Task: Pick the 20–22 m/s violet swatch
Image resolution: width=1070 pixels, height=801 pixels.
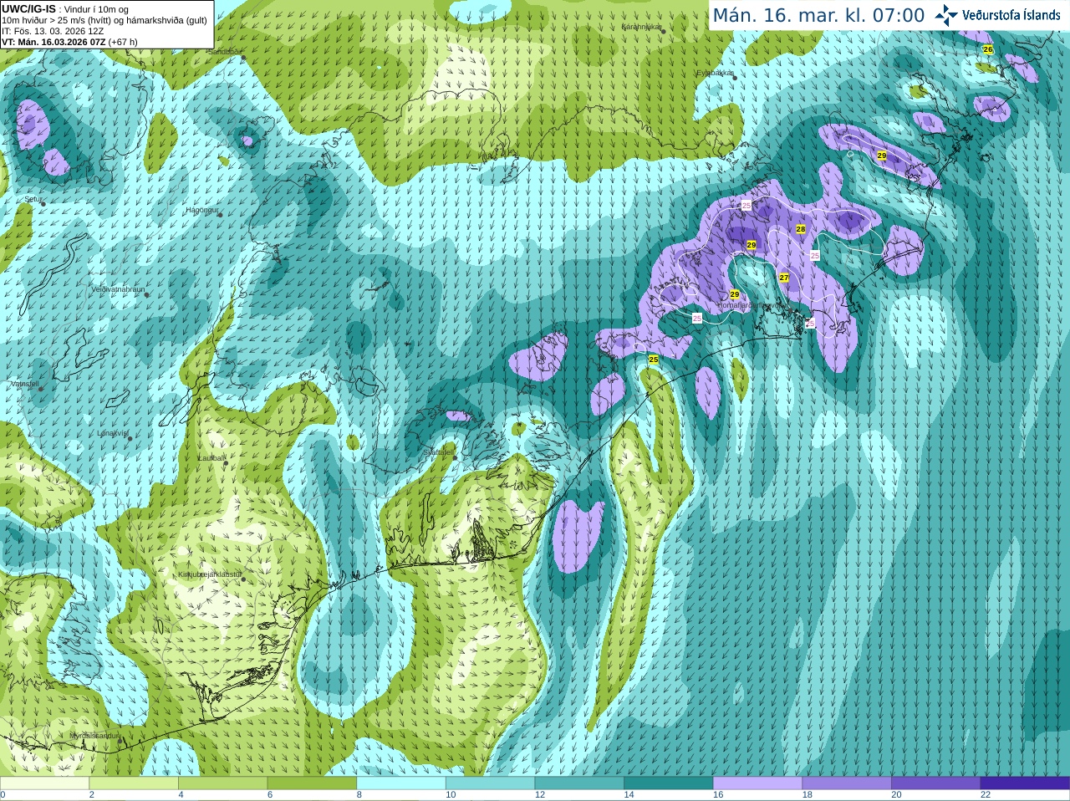Action: pyautogui.click(x=936, y=783)
